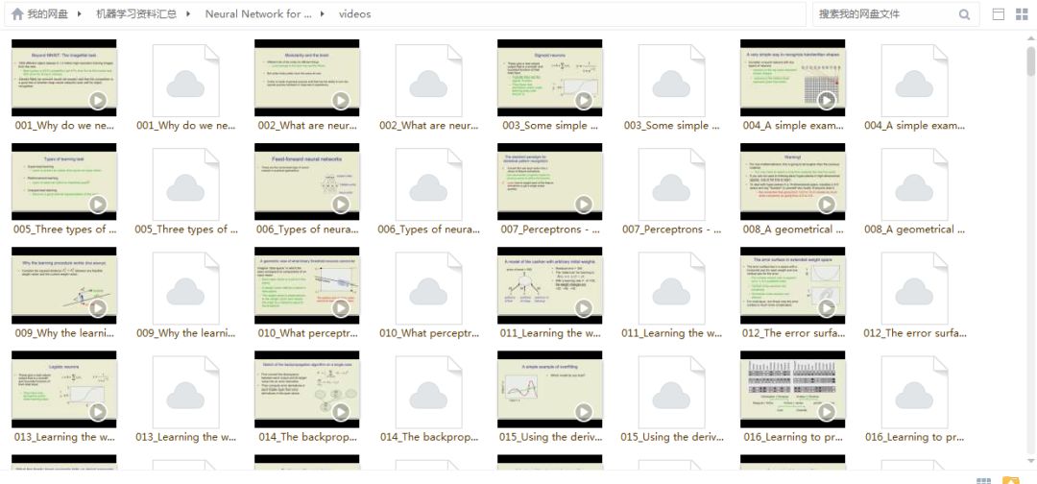1037x484 pixels.
Task: Click the home icon beside 我的网盘
Action: pyautogui.click(x=17, y=13)
